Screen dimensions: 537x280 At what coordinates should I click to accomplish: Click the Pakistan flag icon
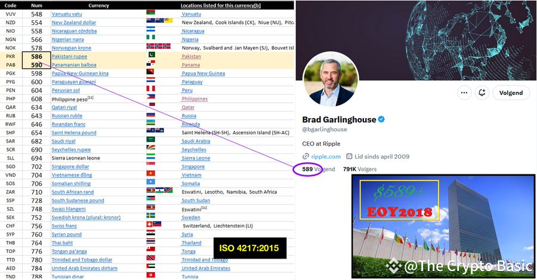[152, 54]
